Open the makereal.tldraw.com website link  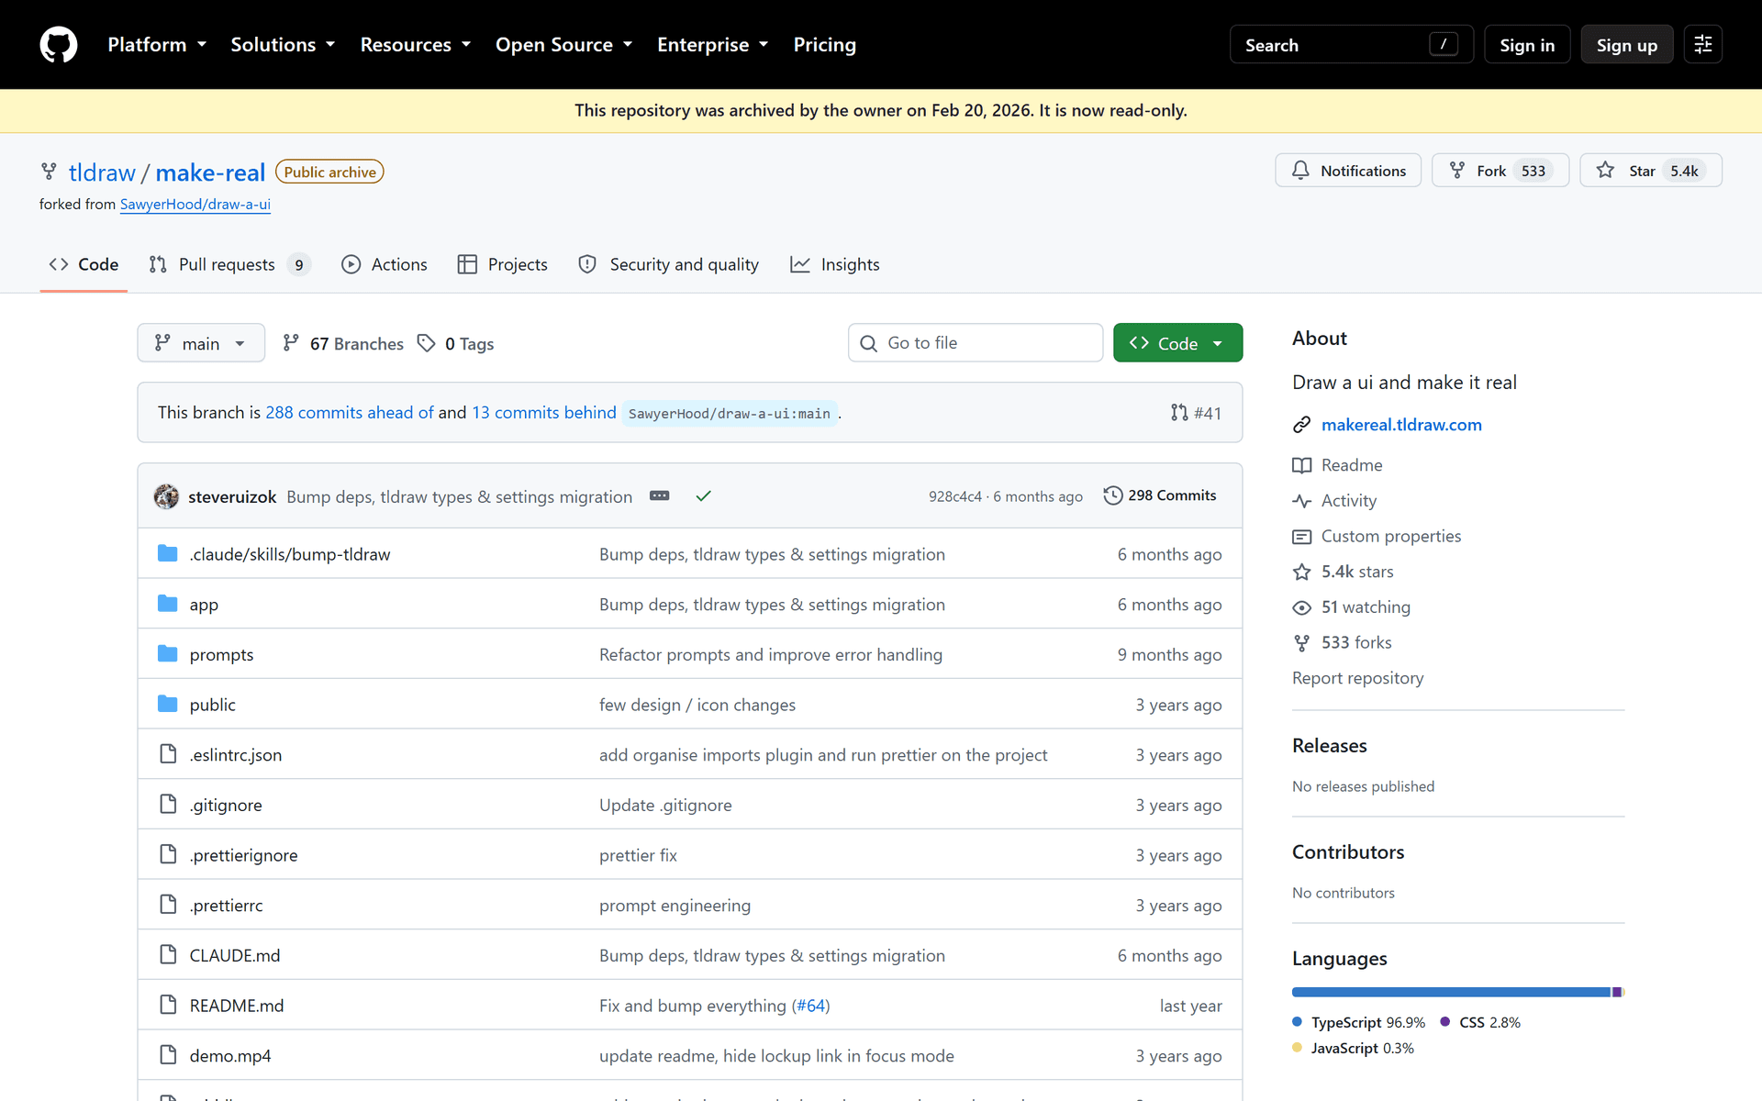1401,425
